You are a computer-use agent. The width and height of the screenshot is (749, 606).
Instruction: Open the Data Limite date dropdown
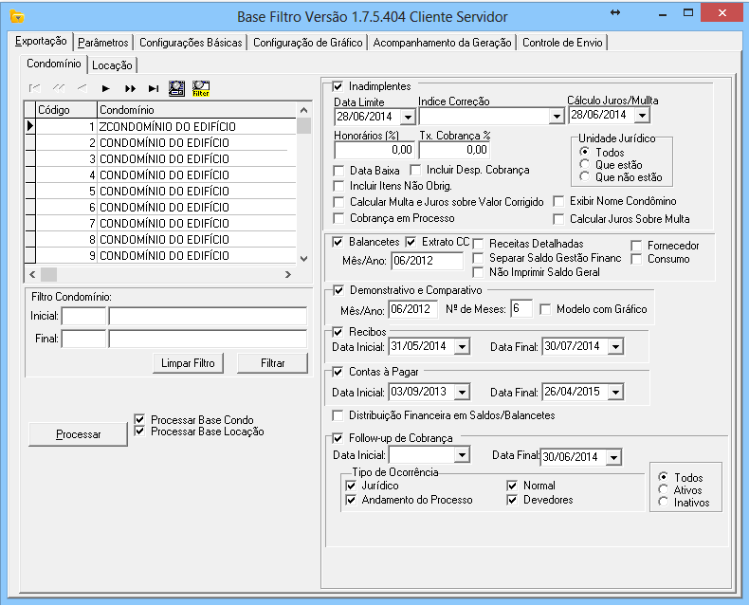pos(408,117)
